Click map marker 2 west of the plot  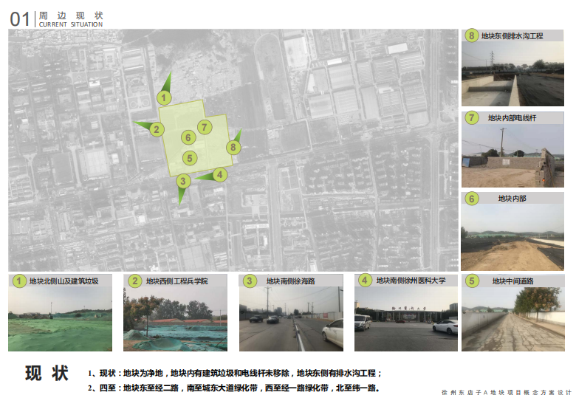point(157,129)
